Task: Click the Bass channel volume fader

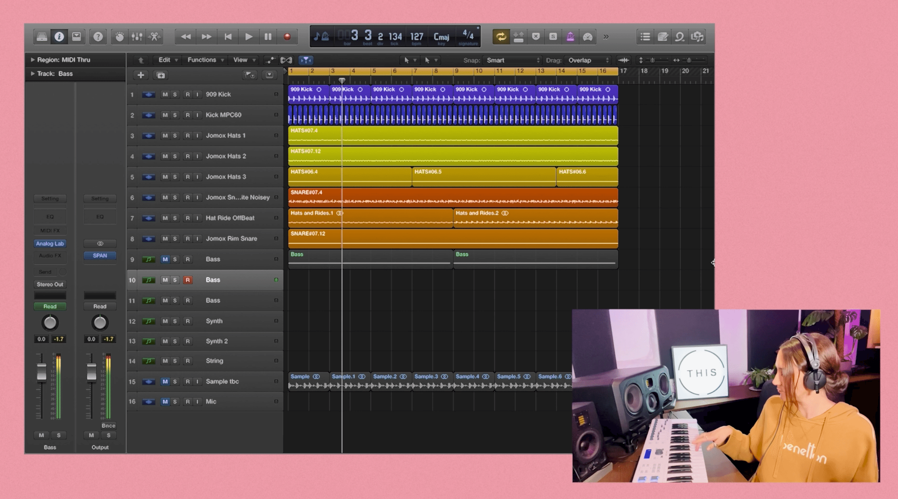Action: (x=42, y=372)
